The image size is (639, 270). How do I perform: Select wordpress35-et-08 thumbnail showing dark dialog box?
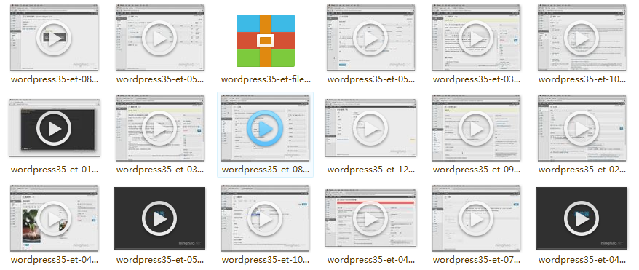coord(54,39)
